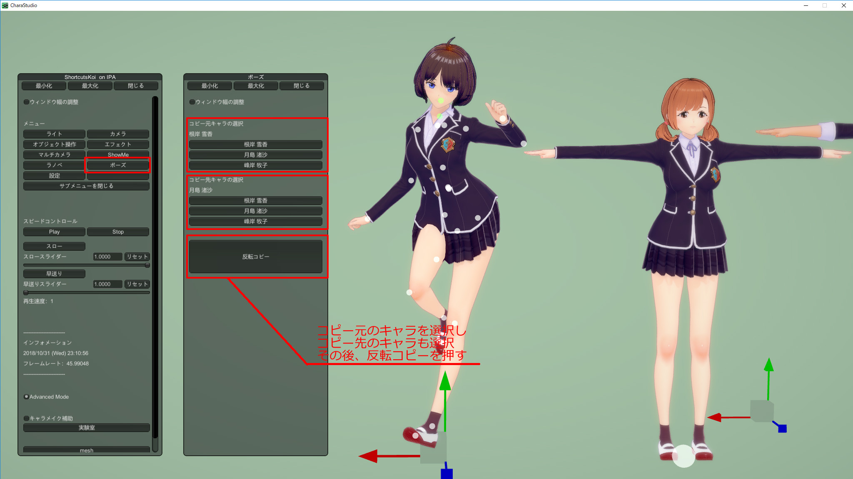Enable the Advanced Mode option
The width and height of the screenshot is (853, 479).
(x=27, y=397)
